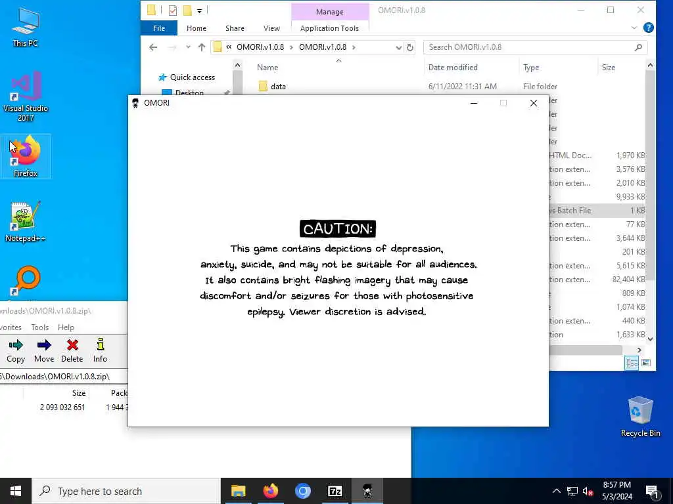This screenshot has width=673, height=504.
Task: Click the properties checkmark in quick access toolbar
Action: pyautogui.click(x=173, y=10)
